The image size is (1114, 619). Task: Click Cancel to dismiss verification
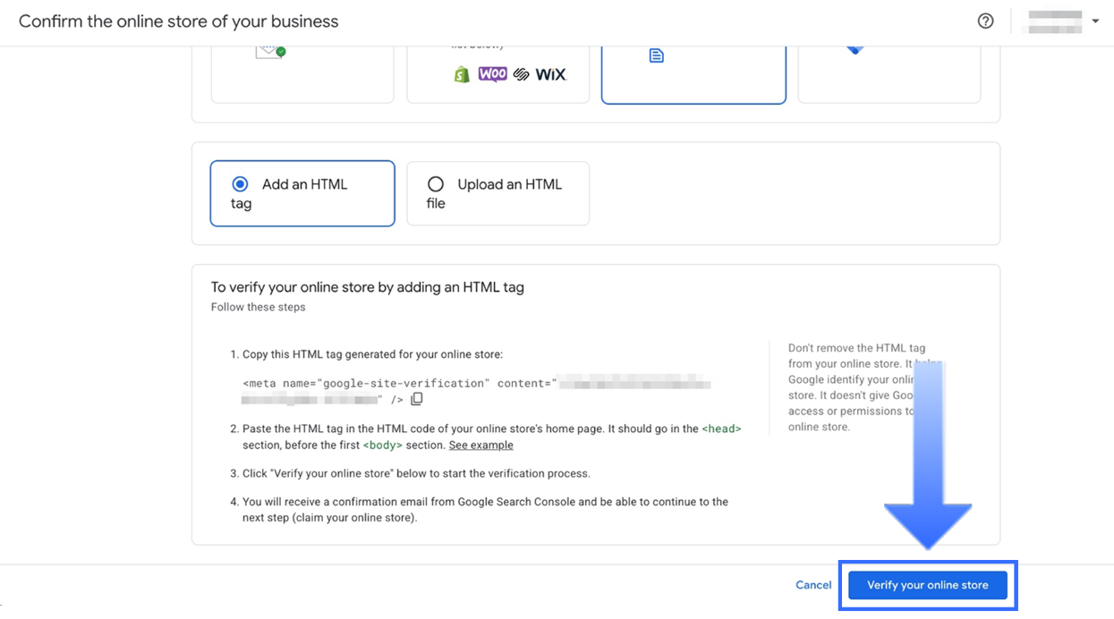click(812, 585)
